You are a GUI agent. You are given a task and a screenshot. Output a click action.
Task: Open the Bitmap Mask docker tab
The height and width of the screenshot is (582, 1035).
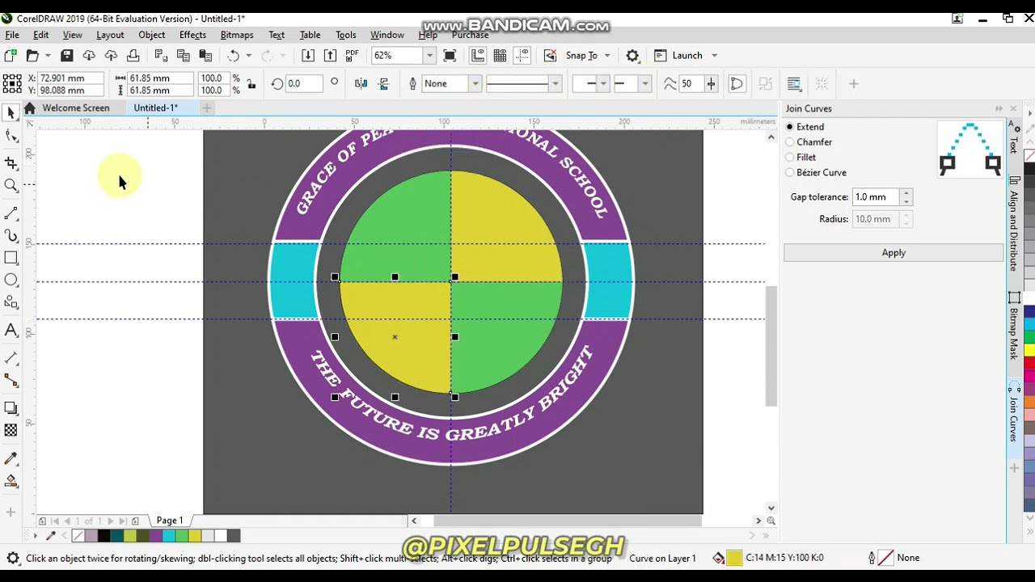(x=1013, y=327)
